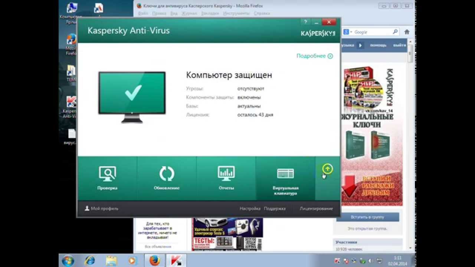The width and height of the screenshot is (475, 267).
Task: Select the Kaspersky Anti-Virus desktop shortcut
Action: tap(70, 108)
